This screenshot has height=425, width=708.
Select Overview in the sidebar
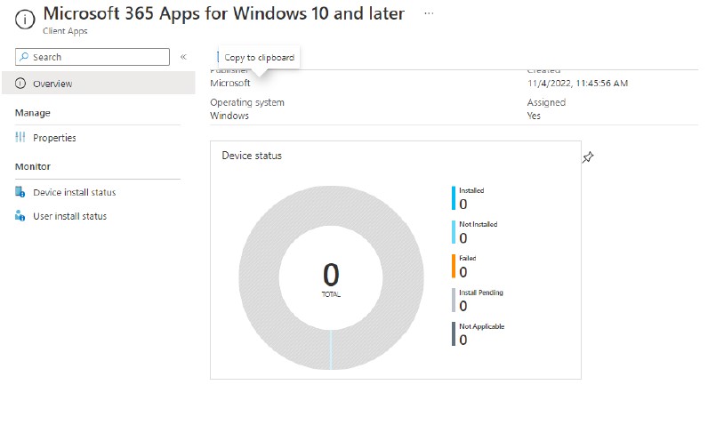tap(99, 84)
